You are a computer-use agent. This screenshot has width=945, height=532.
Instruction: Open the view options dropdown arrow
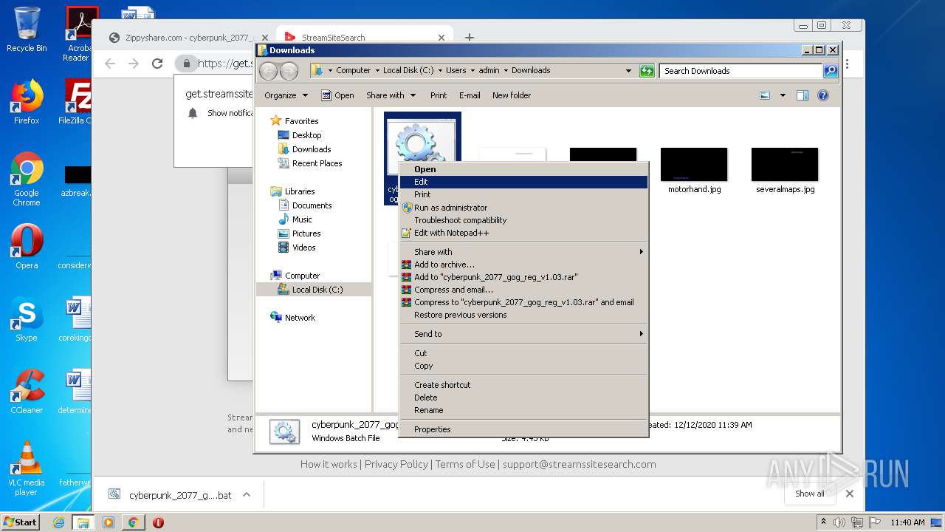(x=783, y=95)
